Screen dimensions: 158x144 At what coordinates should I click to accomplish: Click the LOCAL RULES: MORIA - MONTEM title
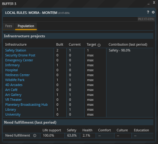tap(31, 13)
